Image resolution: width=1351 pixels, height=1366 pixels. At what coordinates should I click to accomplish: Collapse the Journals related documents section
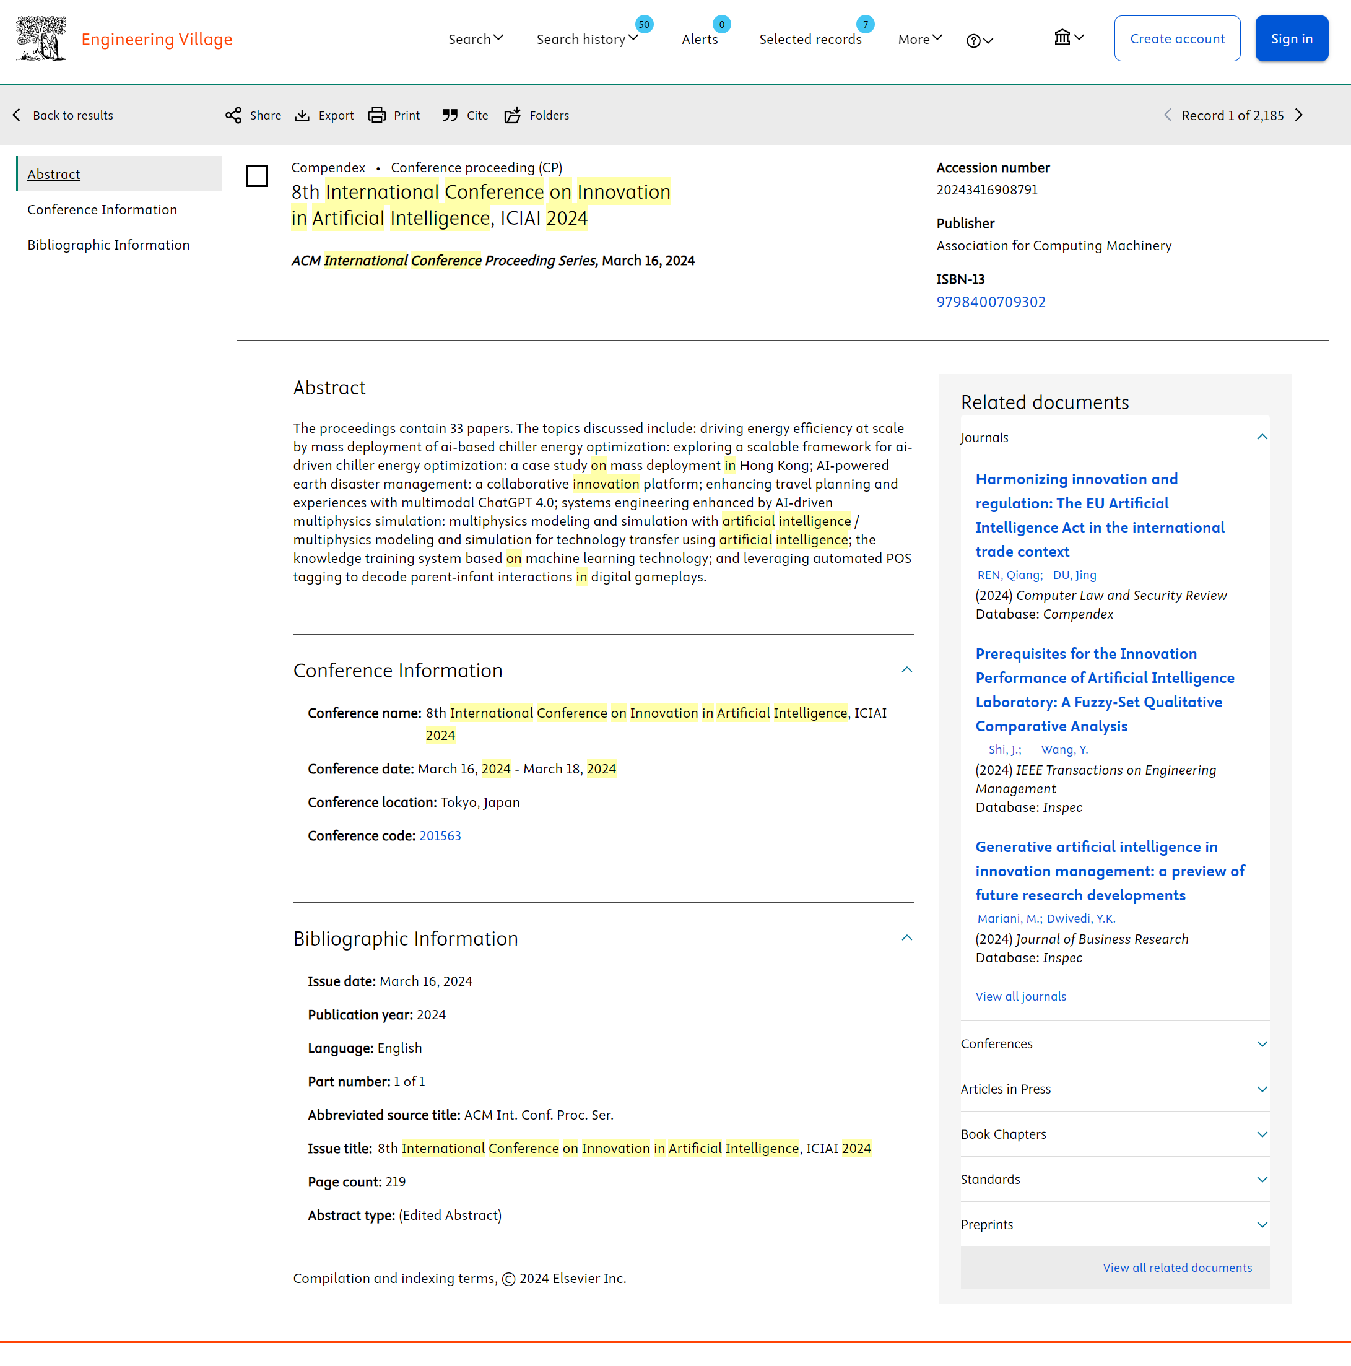(x=1262, y=437)
